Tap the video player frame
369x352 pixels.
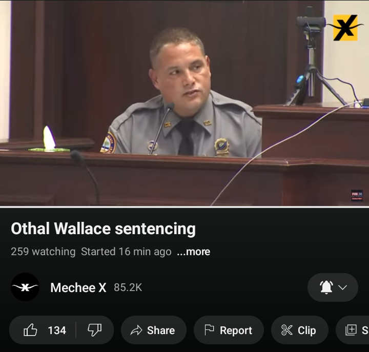click(x=184, y=102)
